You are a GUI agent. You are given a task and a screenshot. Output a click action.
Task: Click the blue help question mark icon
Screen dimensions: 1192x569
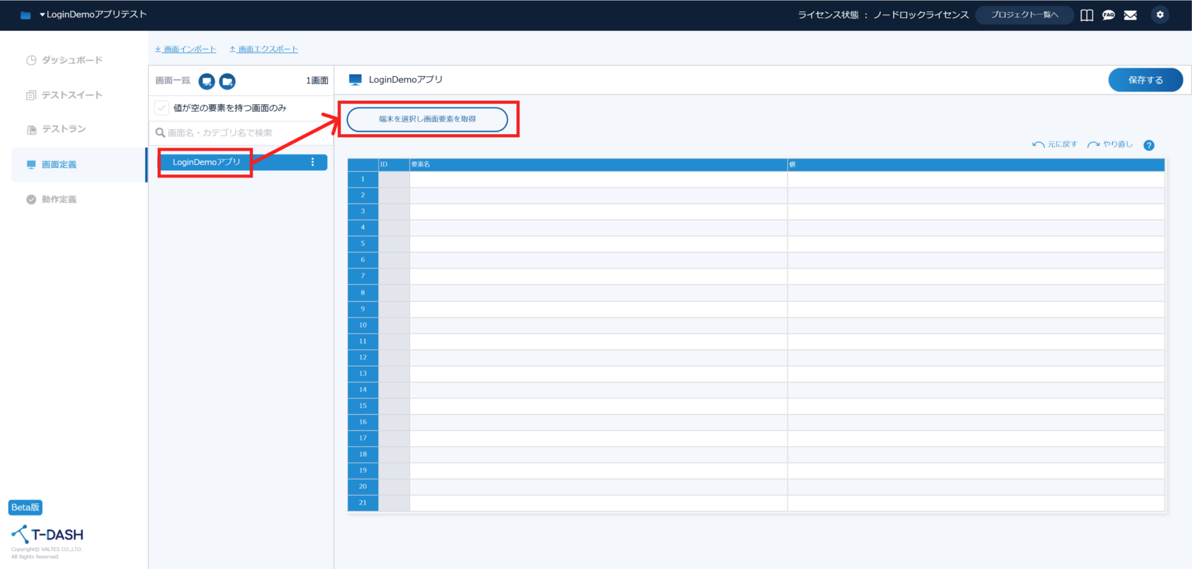click(x=1149, y=145)
